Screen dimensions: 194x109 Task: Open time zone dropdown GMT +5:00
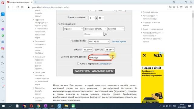click(99, 41)
